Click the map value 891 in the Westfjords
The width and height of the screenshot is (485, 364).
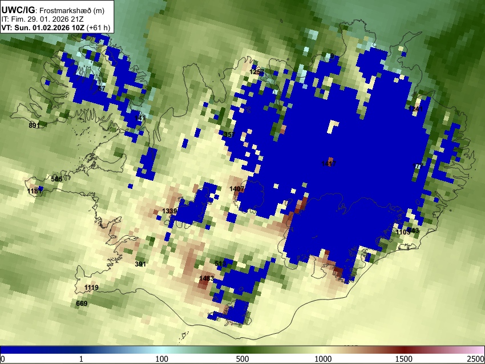coord(34,126)
